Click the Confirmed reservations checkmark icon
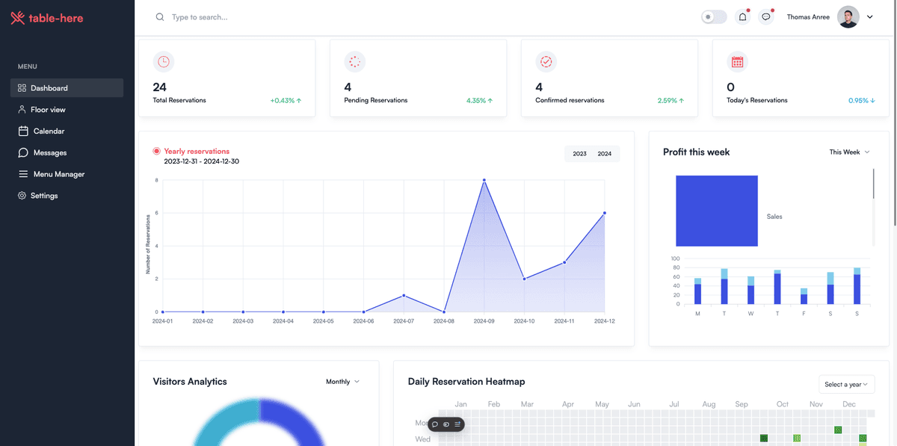 coord(546,62)
